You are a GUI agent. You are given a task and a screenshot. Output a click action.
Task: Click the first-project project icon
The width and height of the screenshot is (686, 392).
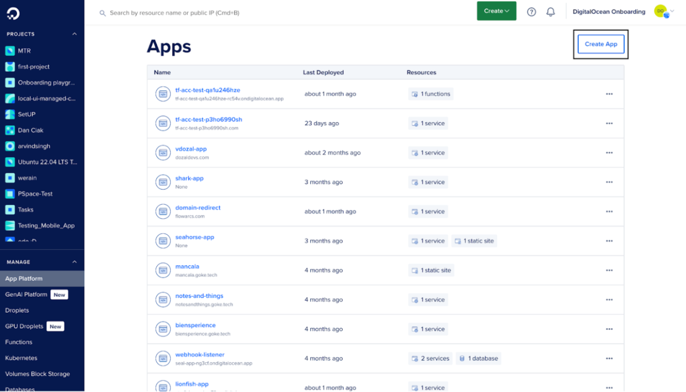tap(10, 67)
